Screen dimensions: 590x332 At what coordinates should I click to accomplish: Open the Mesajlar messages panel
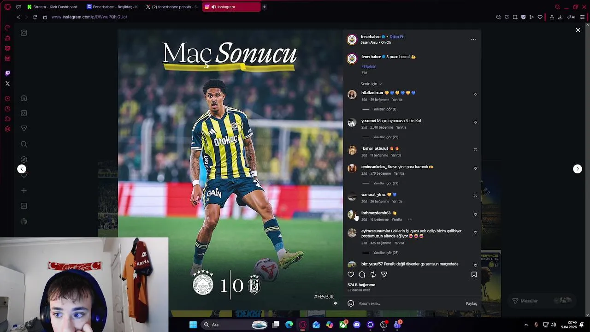coord(542,301)
